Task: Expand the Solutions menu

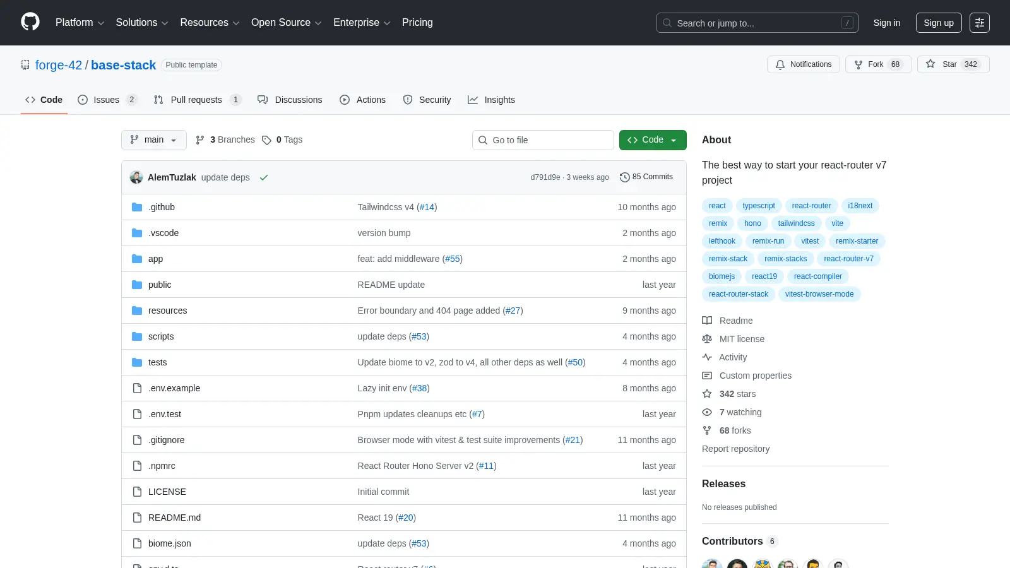Action: [x=142, y=23]
